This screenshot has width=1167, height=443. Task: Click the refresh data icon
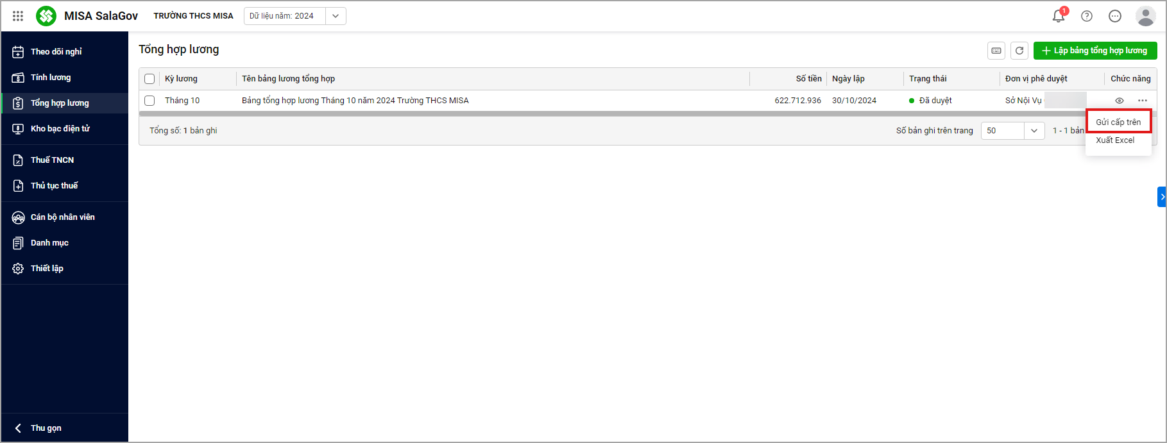coord(1019,51)
